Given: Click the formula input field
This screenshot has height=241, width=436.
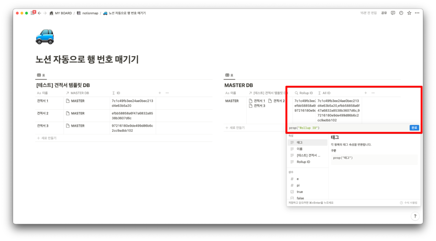Looking at the screenshot, I should click(x=347, y=128).
